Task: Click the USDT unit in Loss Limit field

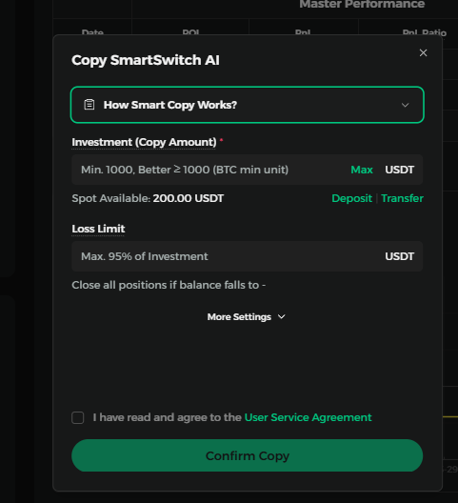Action: [400, 256]
